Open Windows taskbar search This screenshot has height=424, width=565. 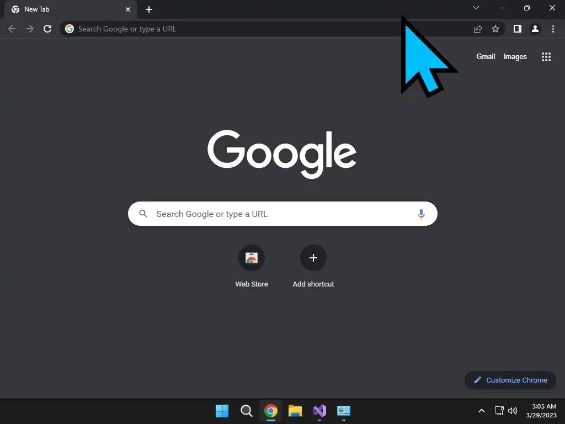(x=247, y=411)
